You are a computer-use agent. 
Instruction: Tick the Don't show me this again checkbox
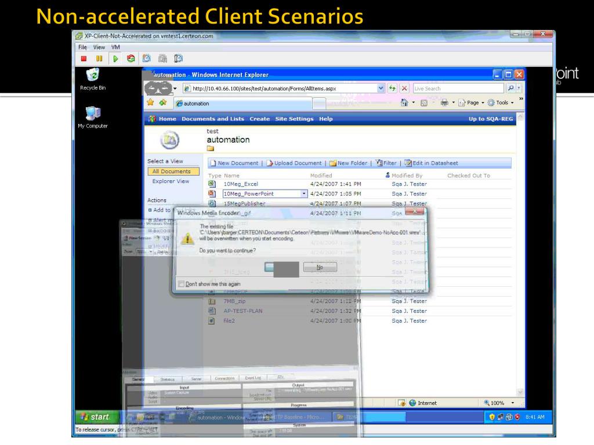(181, 284)
